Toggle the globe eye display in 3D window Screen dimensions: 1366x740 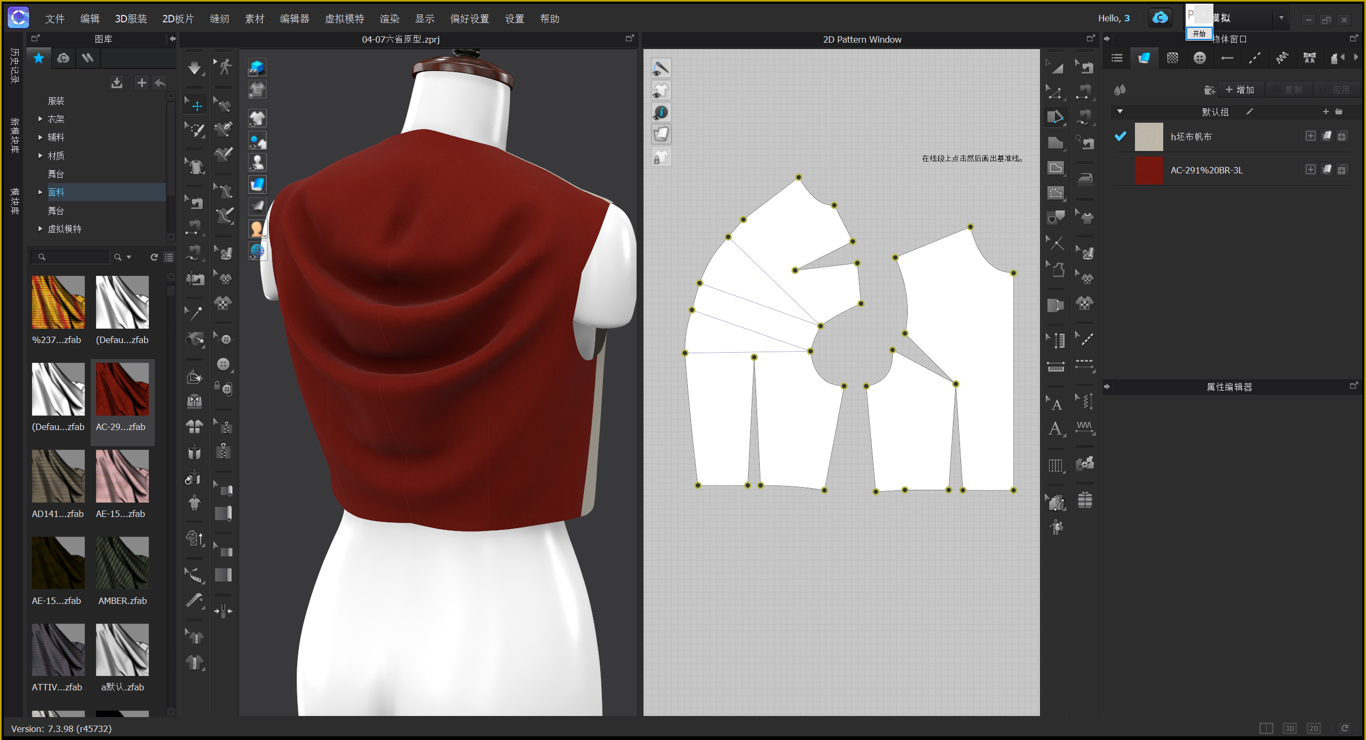point(257,250)
